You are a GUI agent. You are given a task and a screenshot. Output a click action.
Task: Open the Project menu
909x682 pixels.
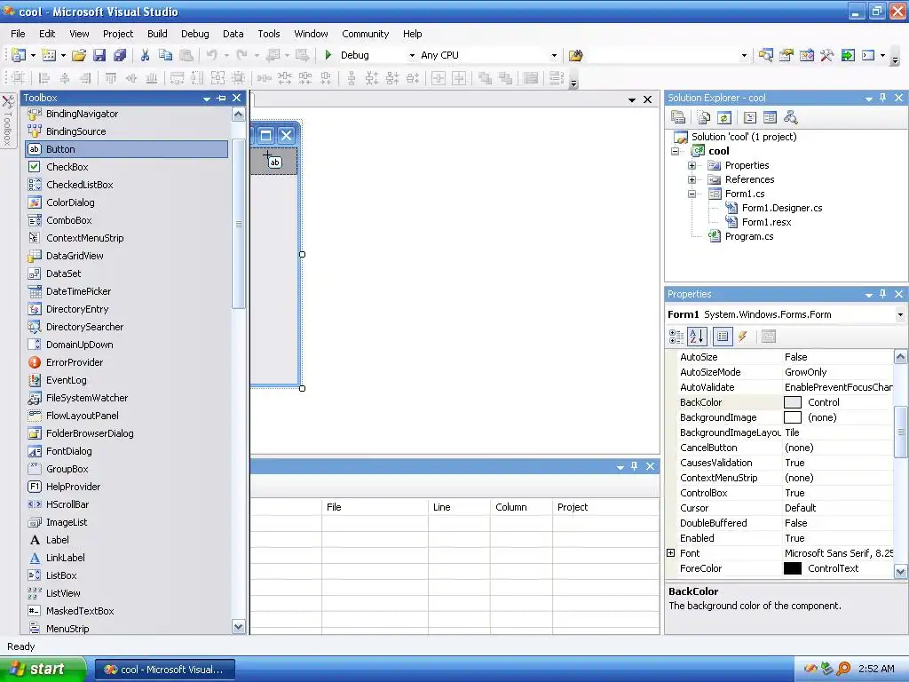pos(118,34)
